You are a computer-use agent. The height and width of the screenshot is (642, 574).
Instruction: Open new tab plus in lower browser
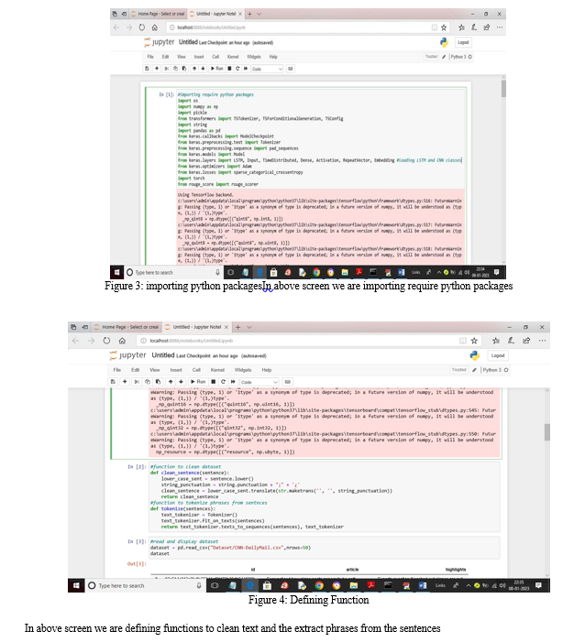(237, 327)
